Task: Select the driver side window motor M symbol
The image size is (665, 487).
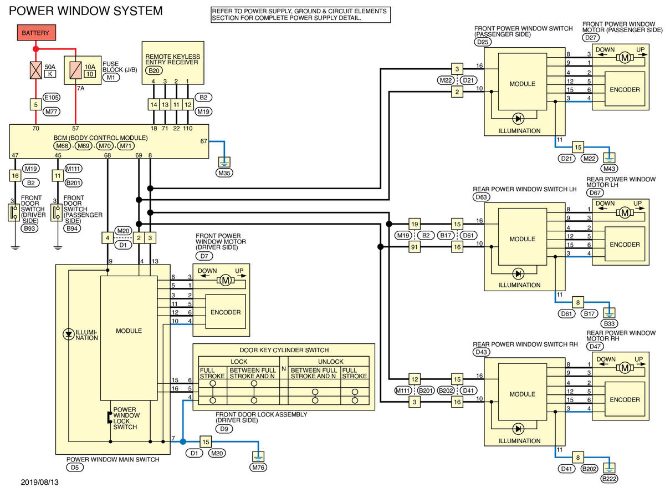Action: coord(225,281)
